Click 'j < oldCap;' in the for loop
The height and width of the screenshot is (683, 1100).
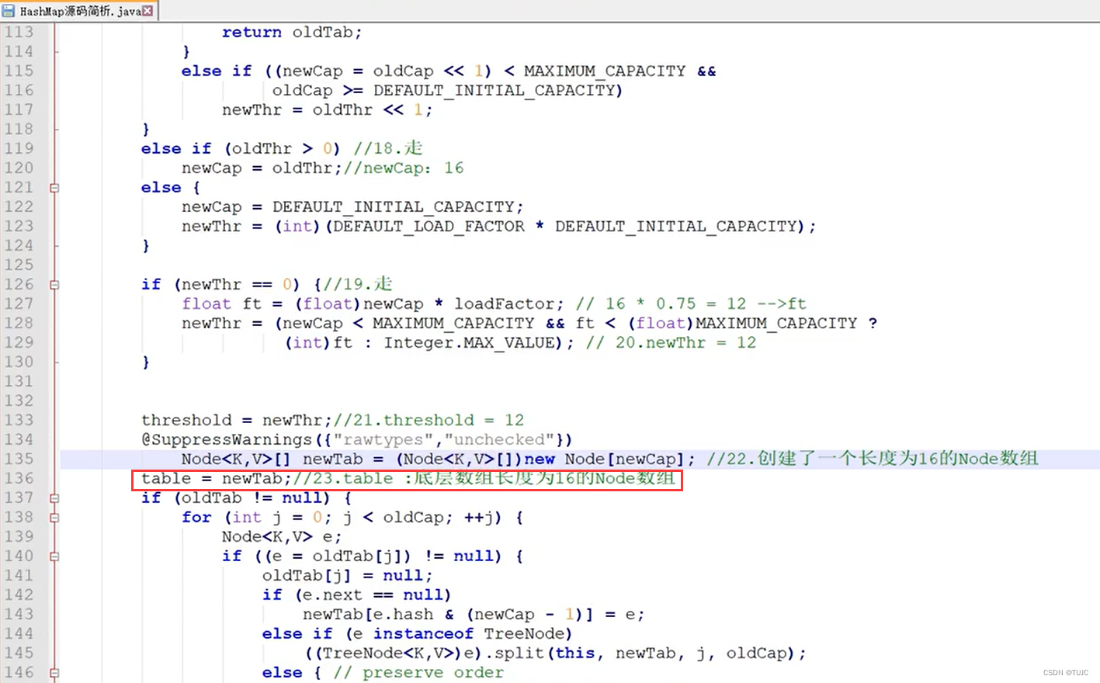tap(397, 518)
